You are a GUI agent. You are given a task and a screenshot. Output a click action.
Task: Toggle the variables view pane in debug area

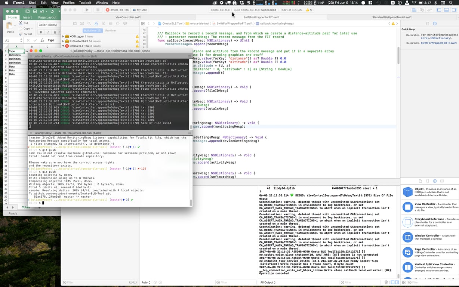[x=392, y=283]
